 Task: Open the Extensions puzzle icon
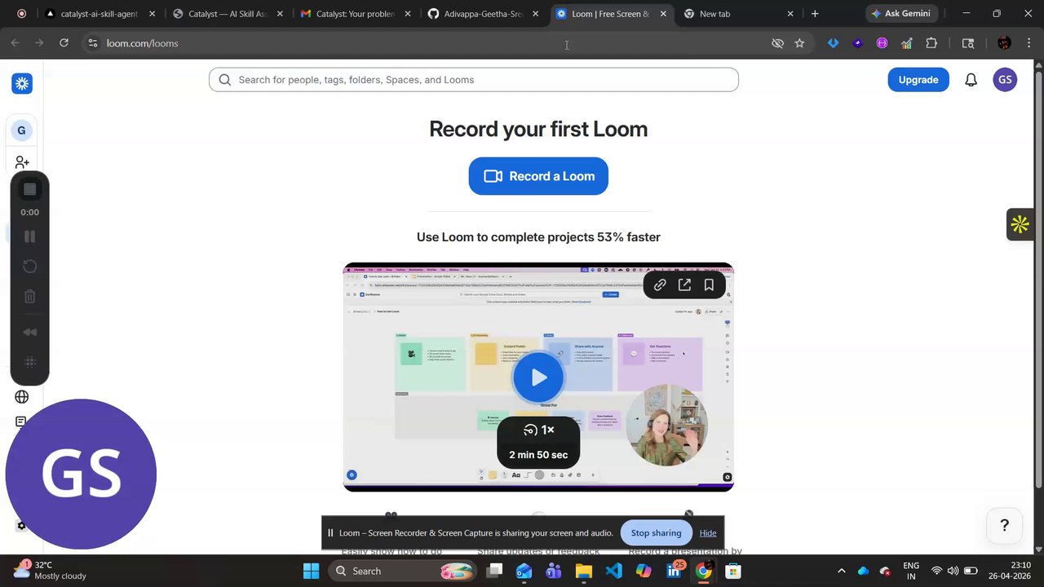(931, 43)
